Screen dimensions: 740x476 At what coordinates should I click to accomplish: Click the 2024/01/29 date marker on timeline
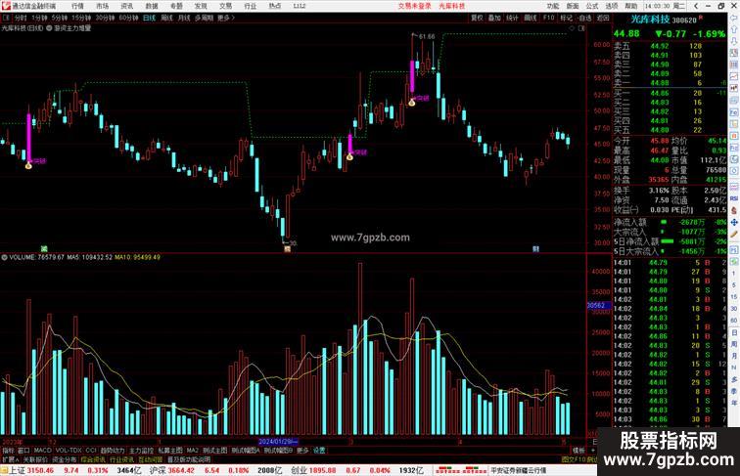(x=278, y=442)
